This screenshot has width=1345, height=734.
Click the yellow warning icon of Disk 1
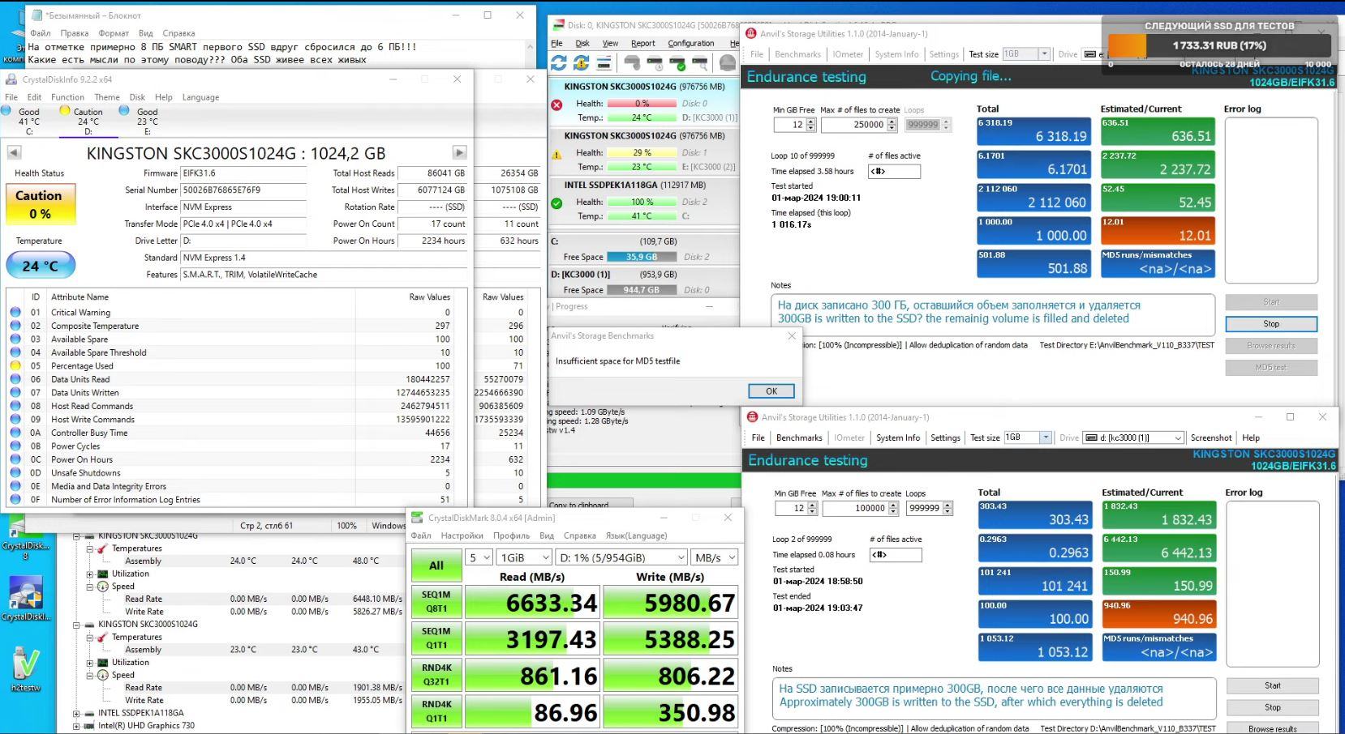click(556, 154)
